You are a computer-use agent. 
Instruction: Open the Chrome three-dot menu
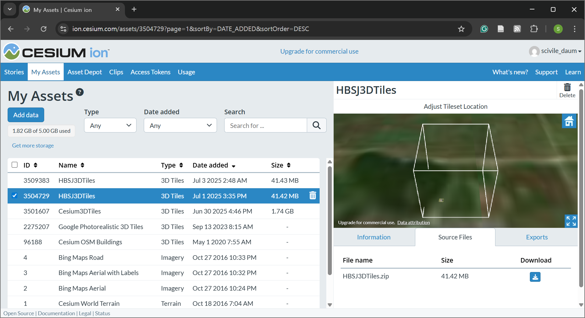575,29
